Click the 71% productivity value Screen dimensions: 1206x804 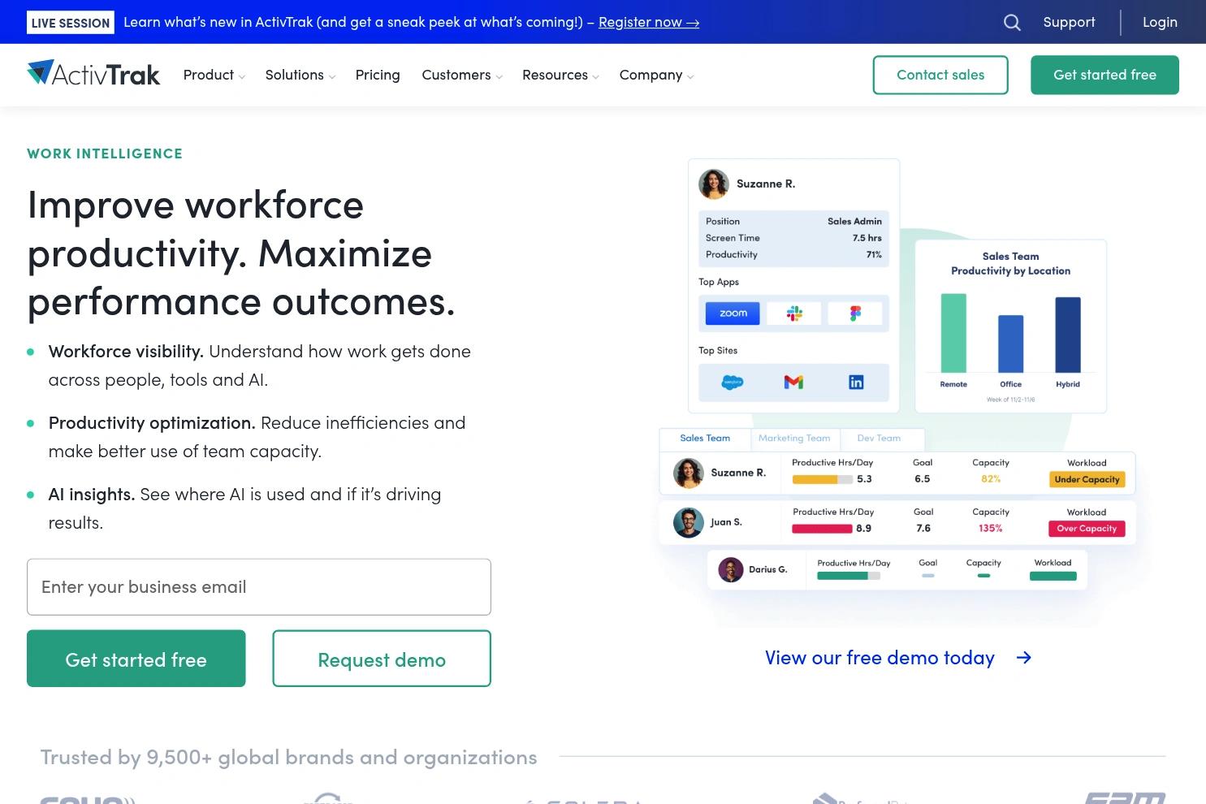[x=874, y=254]
